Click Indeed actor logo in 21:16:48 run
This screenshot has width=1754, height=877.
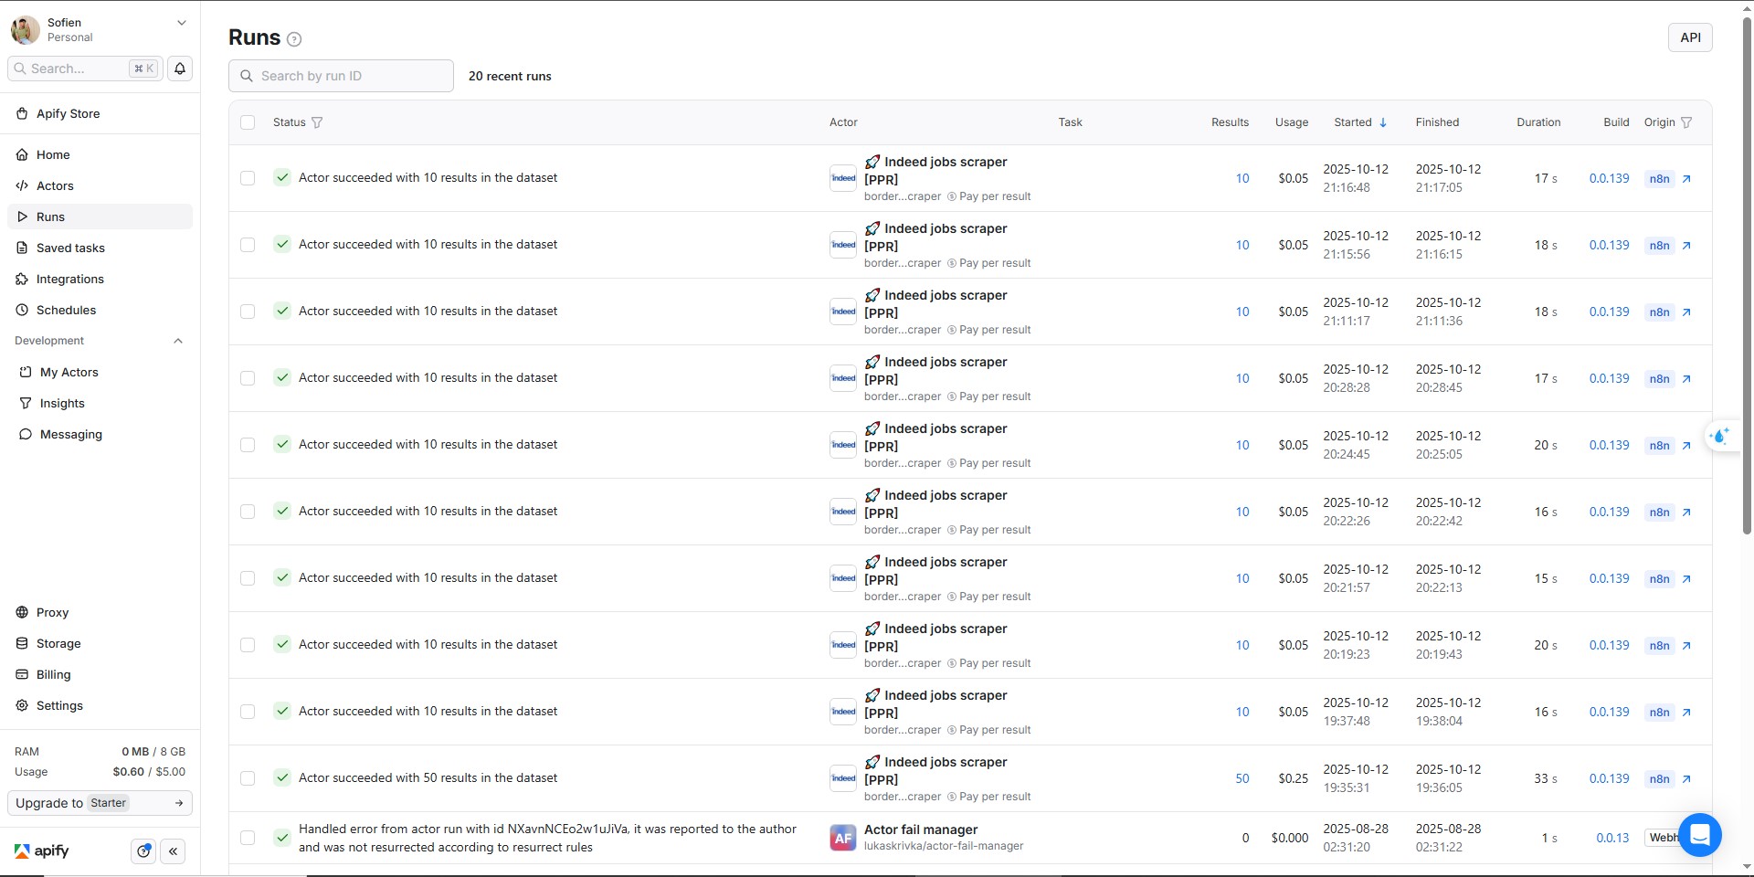tap(842, 178)
